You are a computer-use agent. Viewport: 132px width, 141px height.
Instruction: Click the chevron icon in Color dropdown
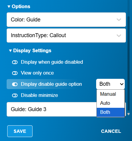click(119, 20)
